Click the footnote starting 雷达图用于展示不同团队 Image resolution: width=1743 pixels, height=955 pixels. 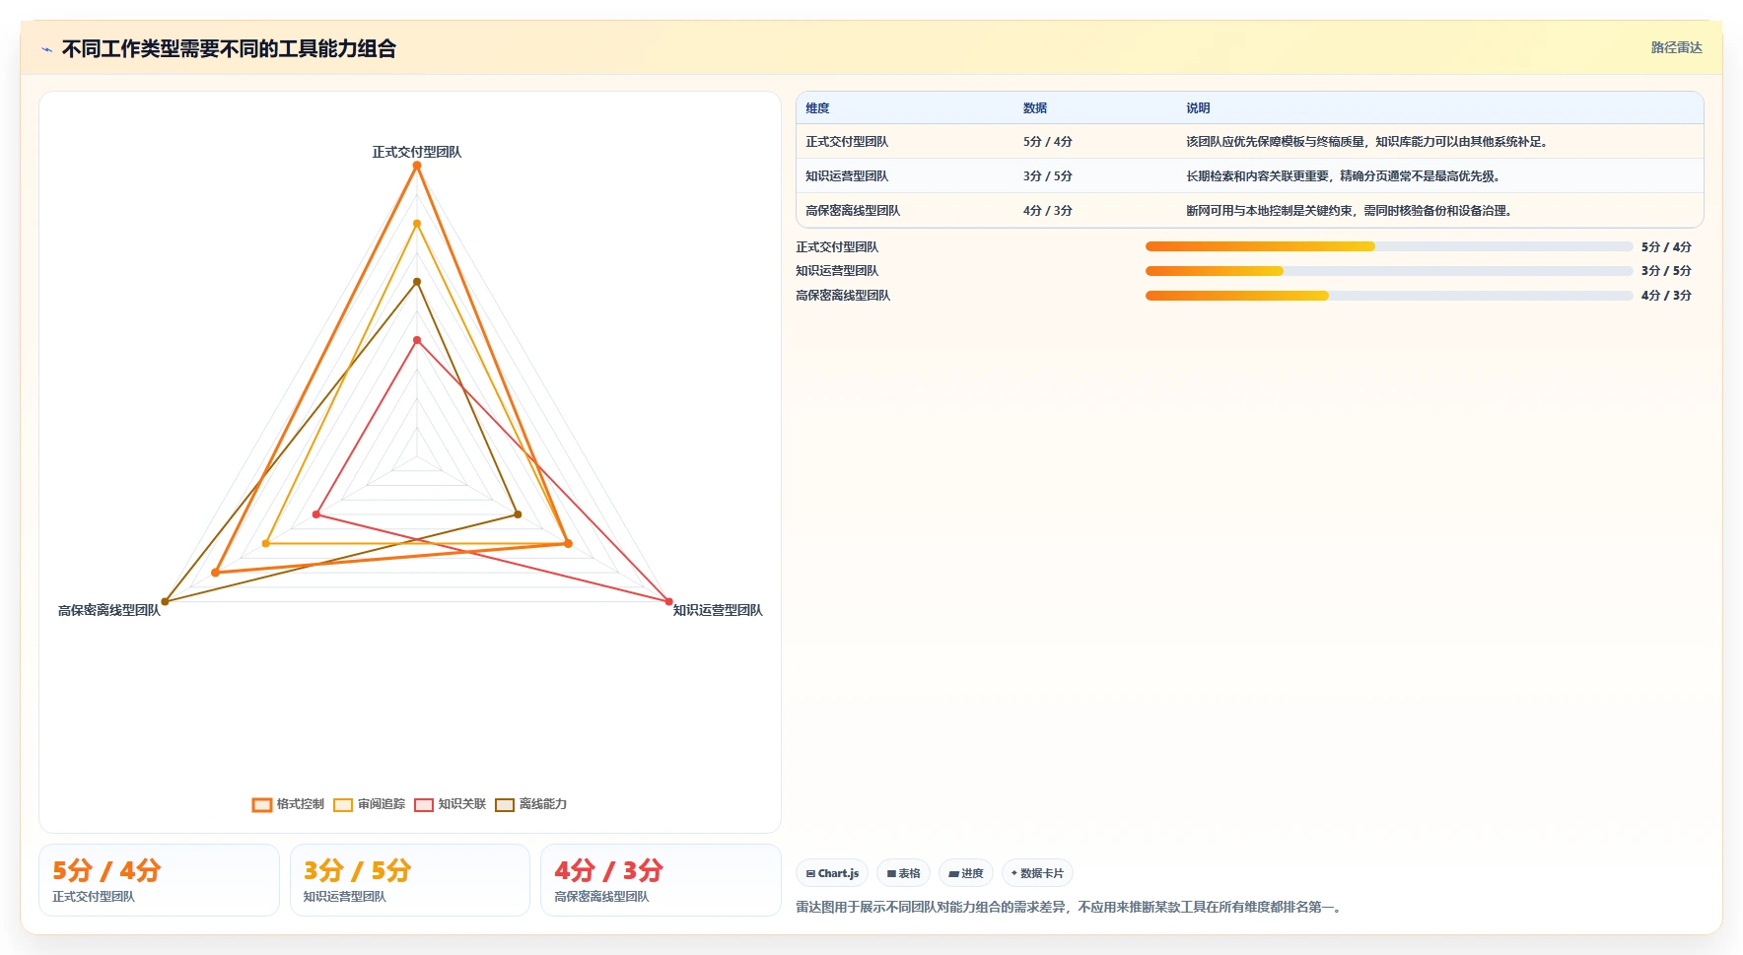pos(1071,907)
